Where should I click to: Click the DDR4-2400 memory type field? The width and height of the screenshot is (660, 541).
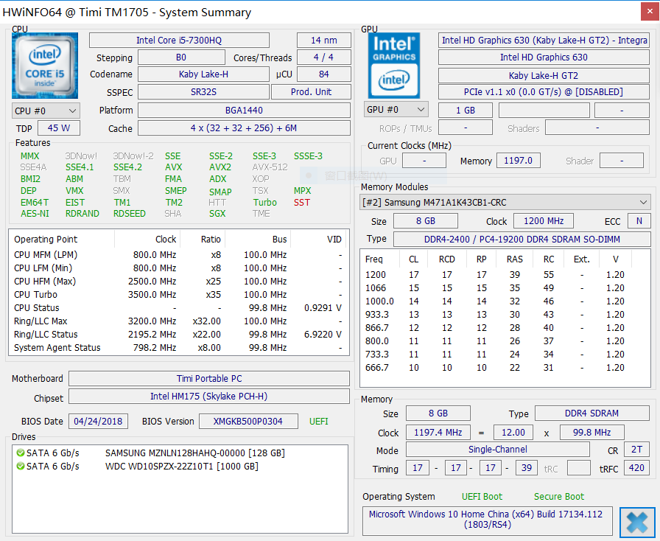pyautogui.click(x=522, y=240)
